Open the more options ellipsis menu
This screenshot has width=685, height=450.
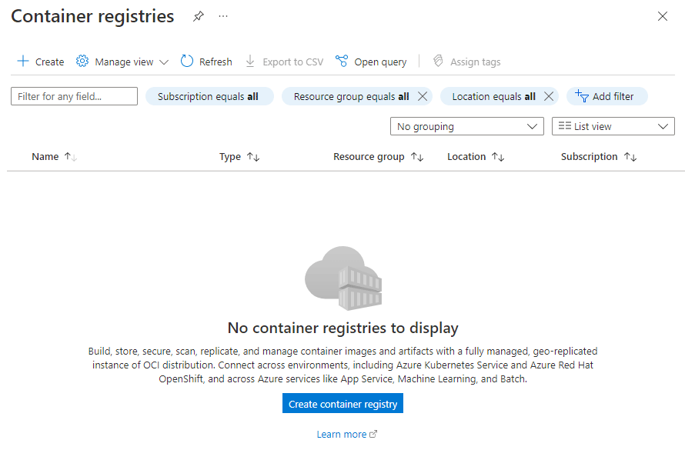coord(223,16)
